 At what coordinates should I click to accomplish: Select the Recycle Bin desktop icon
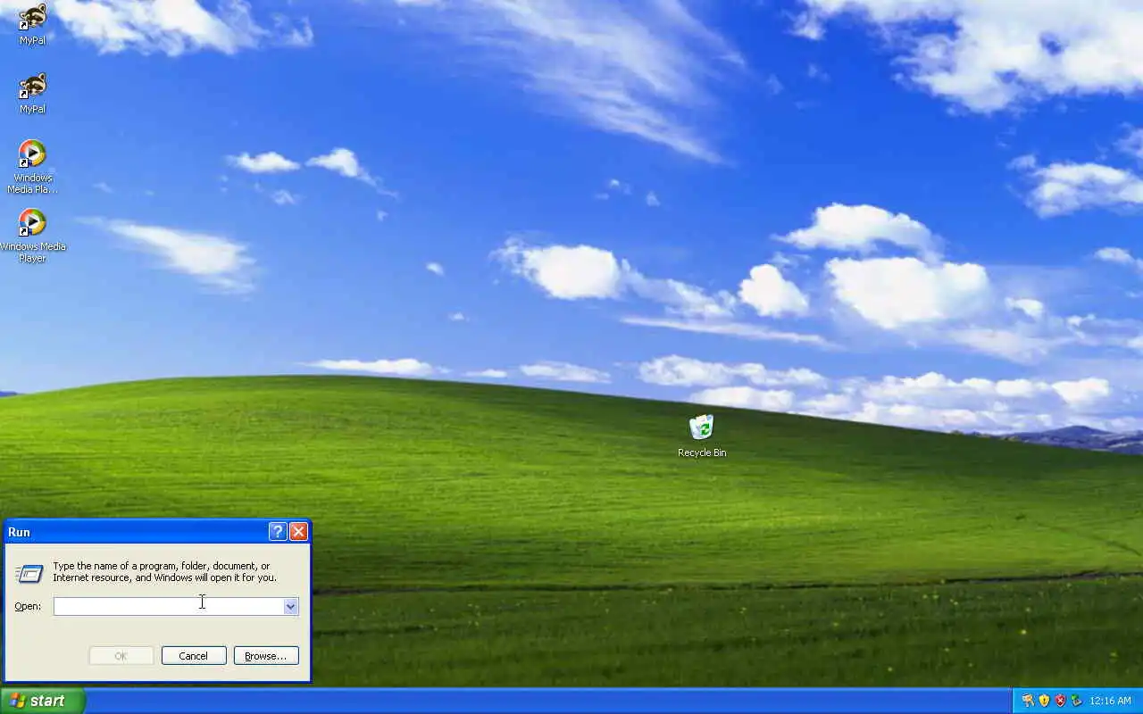[x=702, y=436]
